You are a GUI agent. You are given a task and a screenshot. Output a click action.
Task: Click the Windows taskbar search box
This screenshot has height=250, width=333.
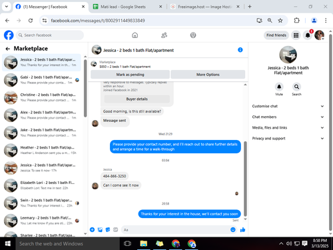[x=67, y=243]
